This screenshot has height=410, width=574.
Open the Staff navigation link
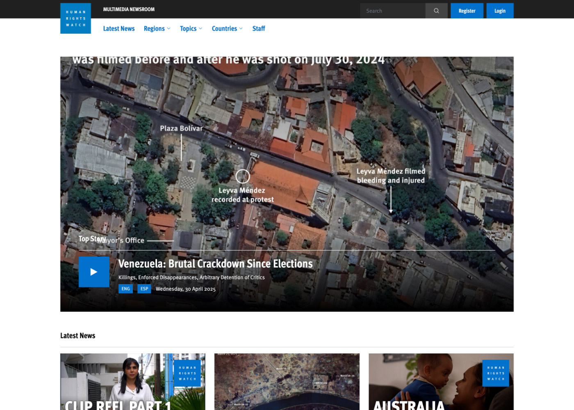[258, 29]
